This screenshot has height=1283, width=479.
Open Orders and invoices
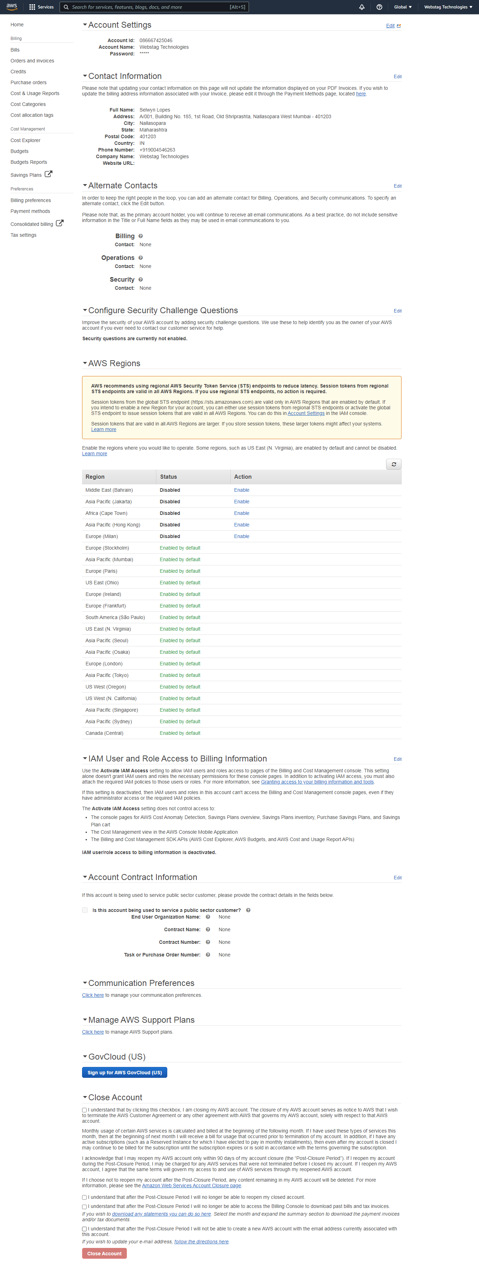click(x=32, y=61)
